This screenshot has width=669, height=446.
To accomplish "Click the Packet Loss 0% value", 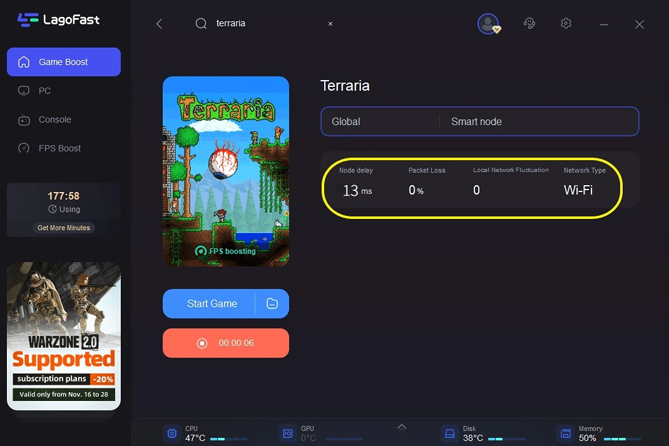I will 416,190.
